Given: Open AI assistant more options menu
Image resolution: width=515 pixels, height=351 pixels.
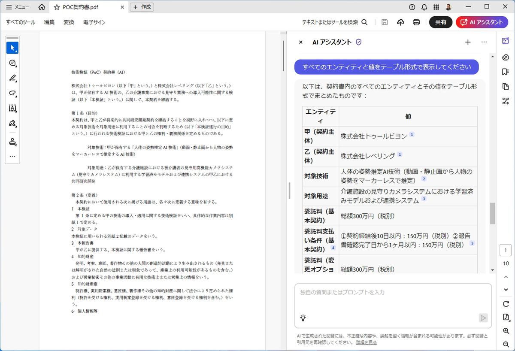Looking at the screenshot, I should [484, 42].
